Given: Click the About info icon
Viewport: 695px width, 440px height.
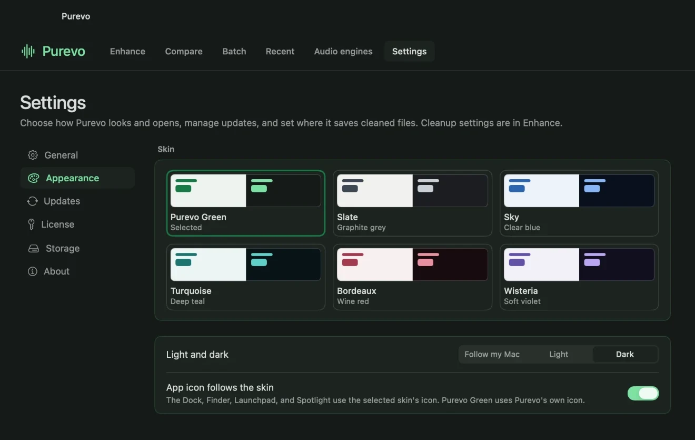Looking at the screenshot, I should pyautogui.click(x=33, y=271).
